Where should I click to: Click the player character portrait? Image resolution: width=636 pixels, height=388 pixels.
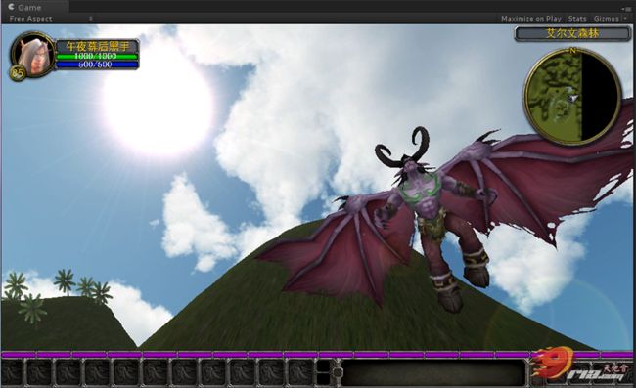34,55
